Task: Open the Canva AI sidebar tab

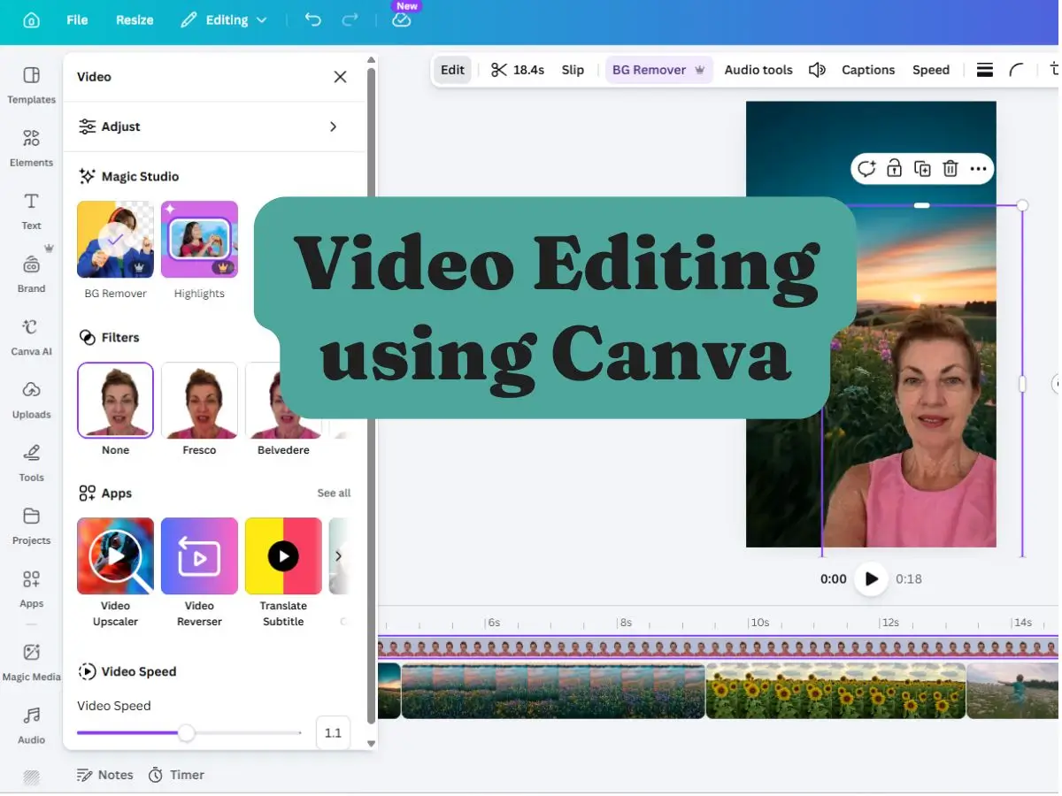Action: (32, 337)
